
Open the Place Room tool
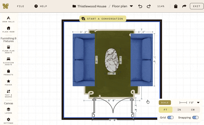click(8, 29)
